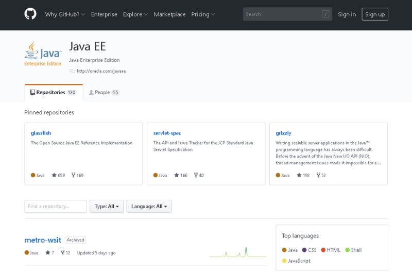Viewport: 412px width, 274px height.
Task: Click the GitHub octocat logo
Action: (x=30, y=14)
